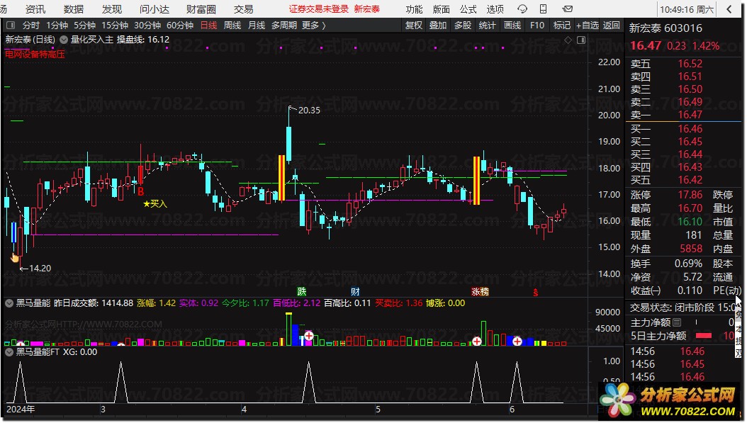Click the 买一 price 16.46

click(x=690, y=129)
